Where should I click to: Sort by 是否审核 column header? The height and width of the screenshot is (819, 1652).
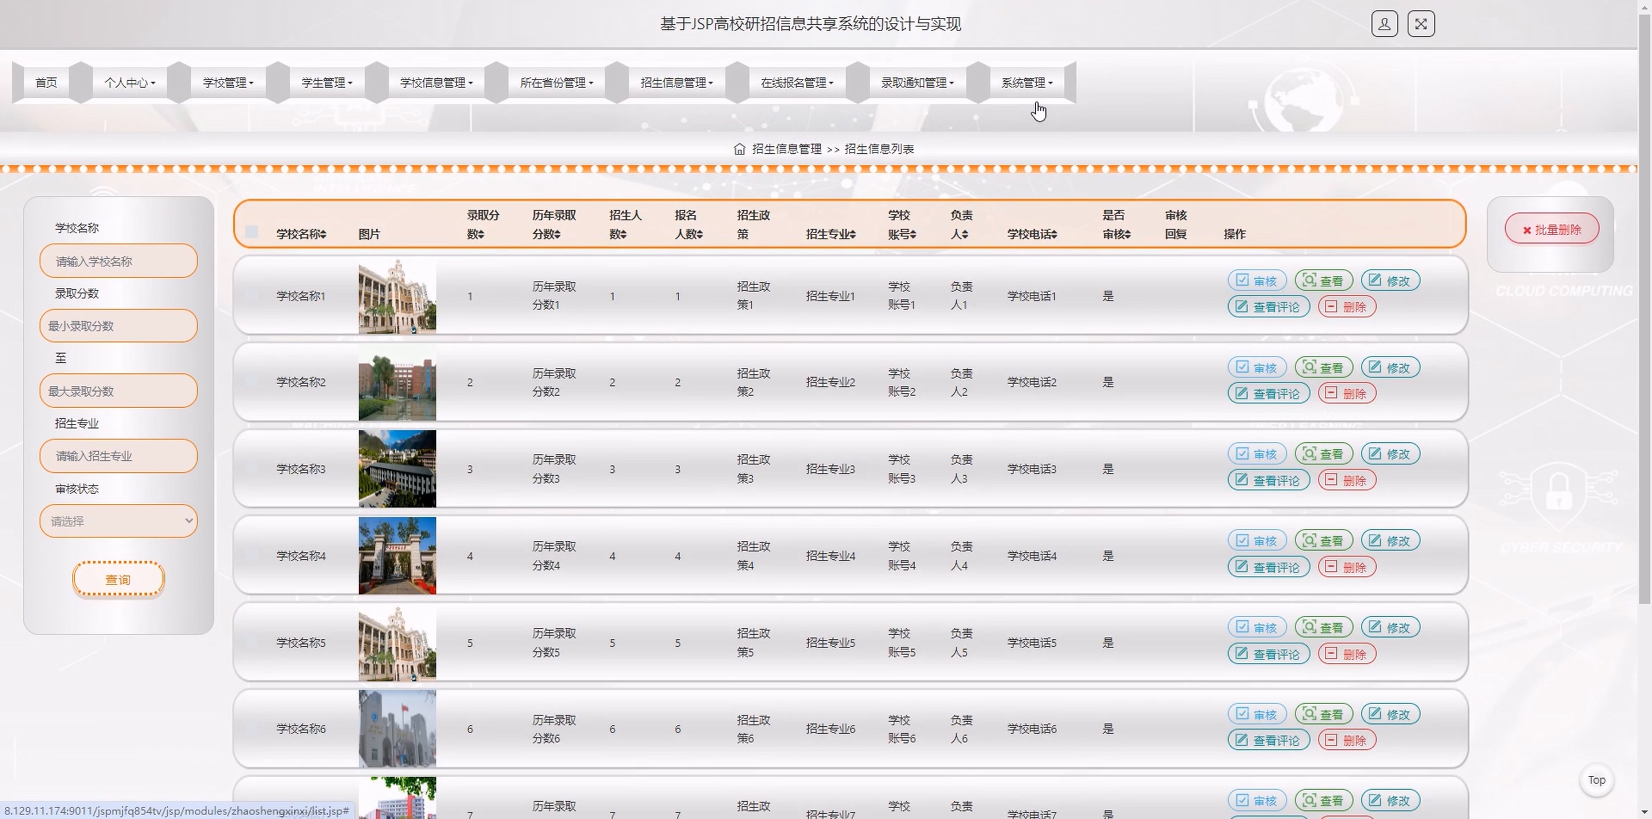pyautogui.click(x=1116, y=225)
